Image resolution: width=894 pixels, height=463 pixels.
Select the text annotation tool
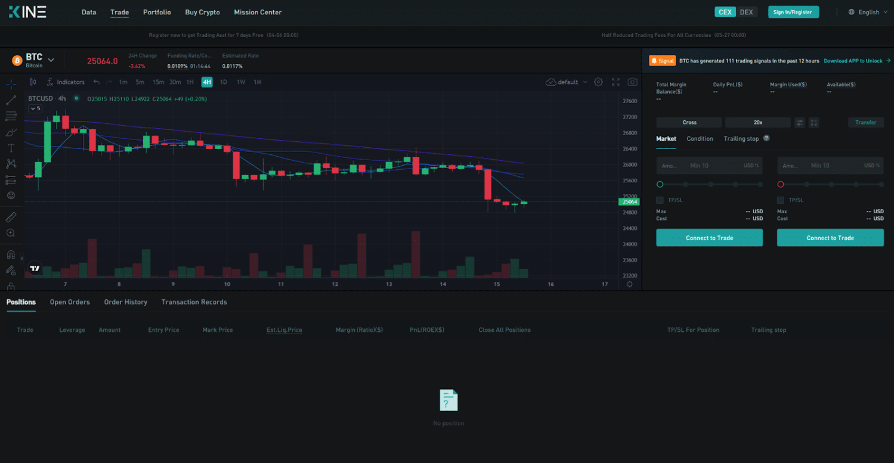(x=11, y=148)
